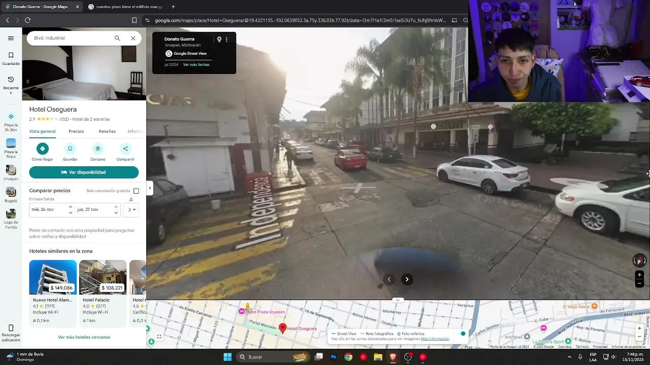
Task: Check Solo cancelación gratuita checkbox
Action: pos(136,191)
